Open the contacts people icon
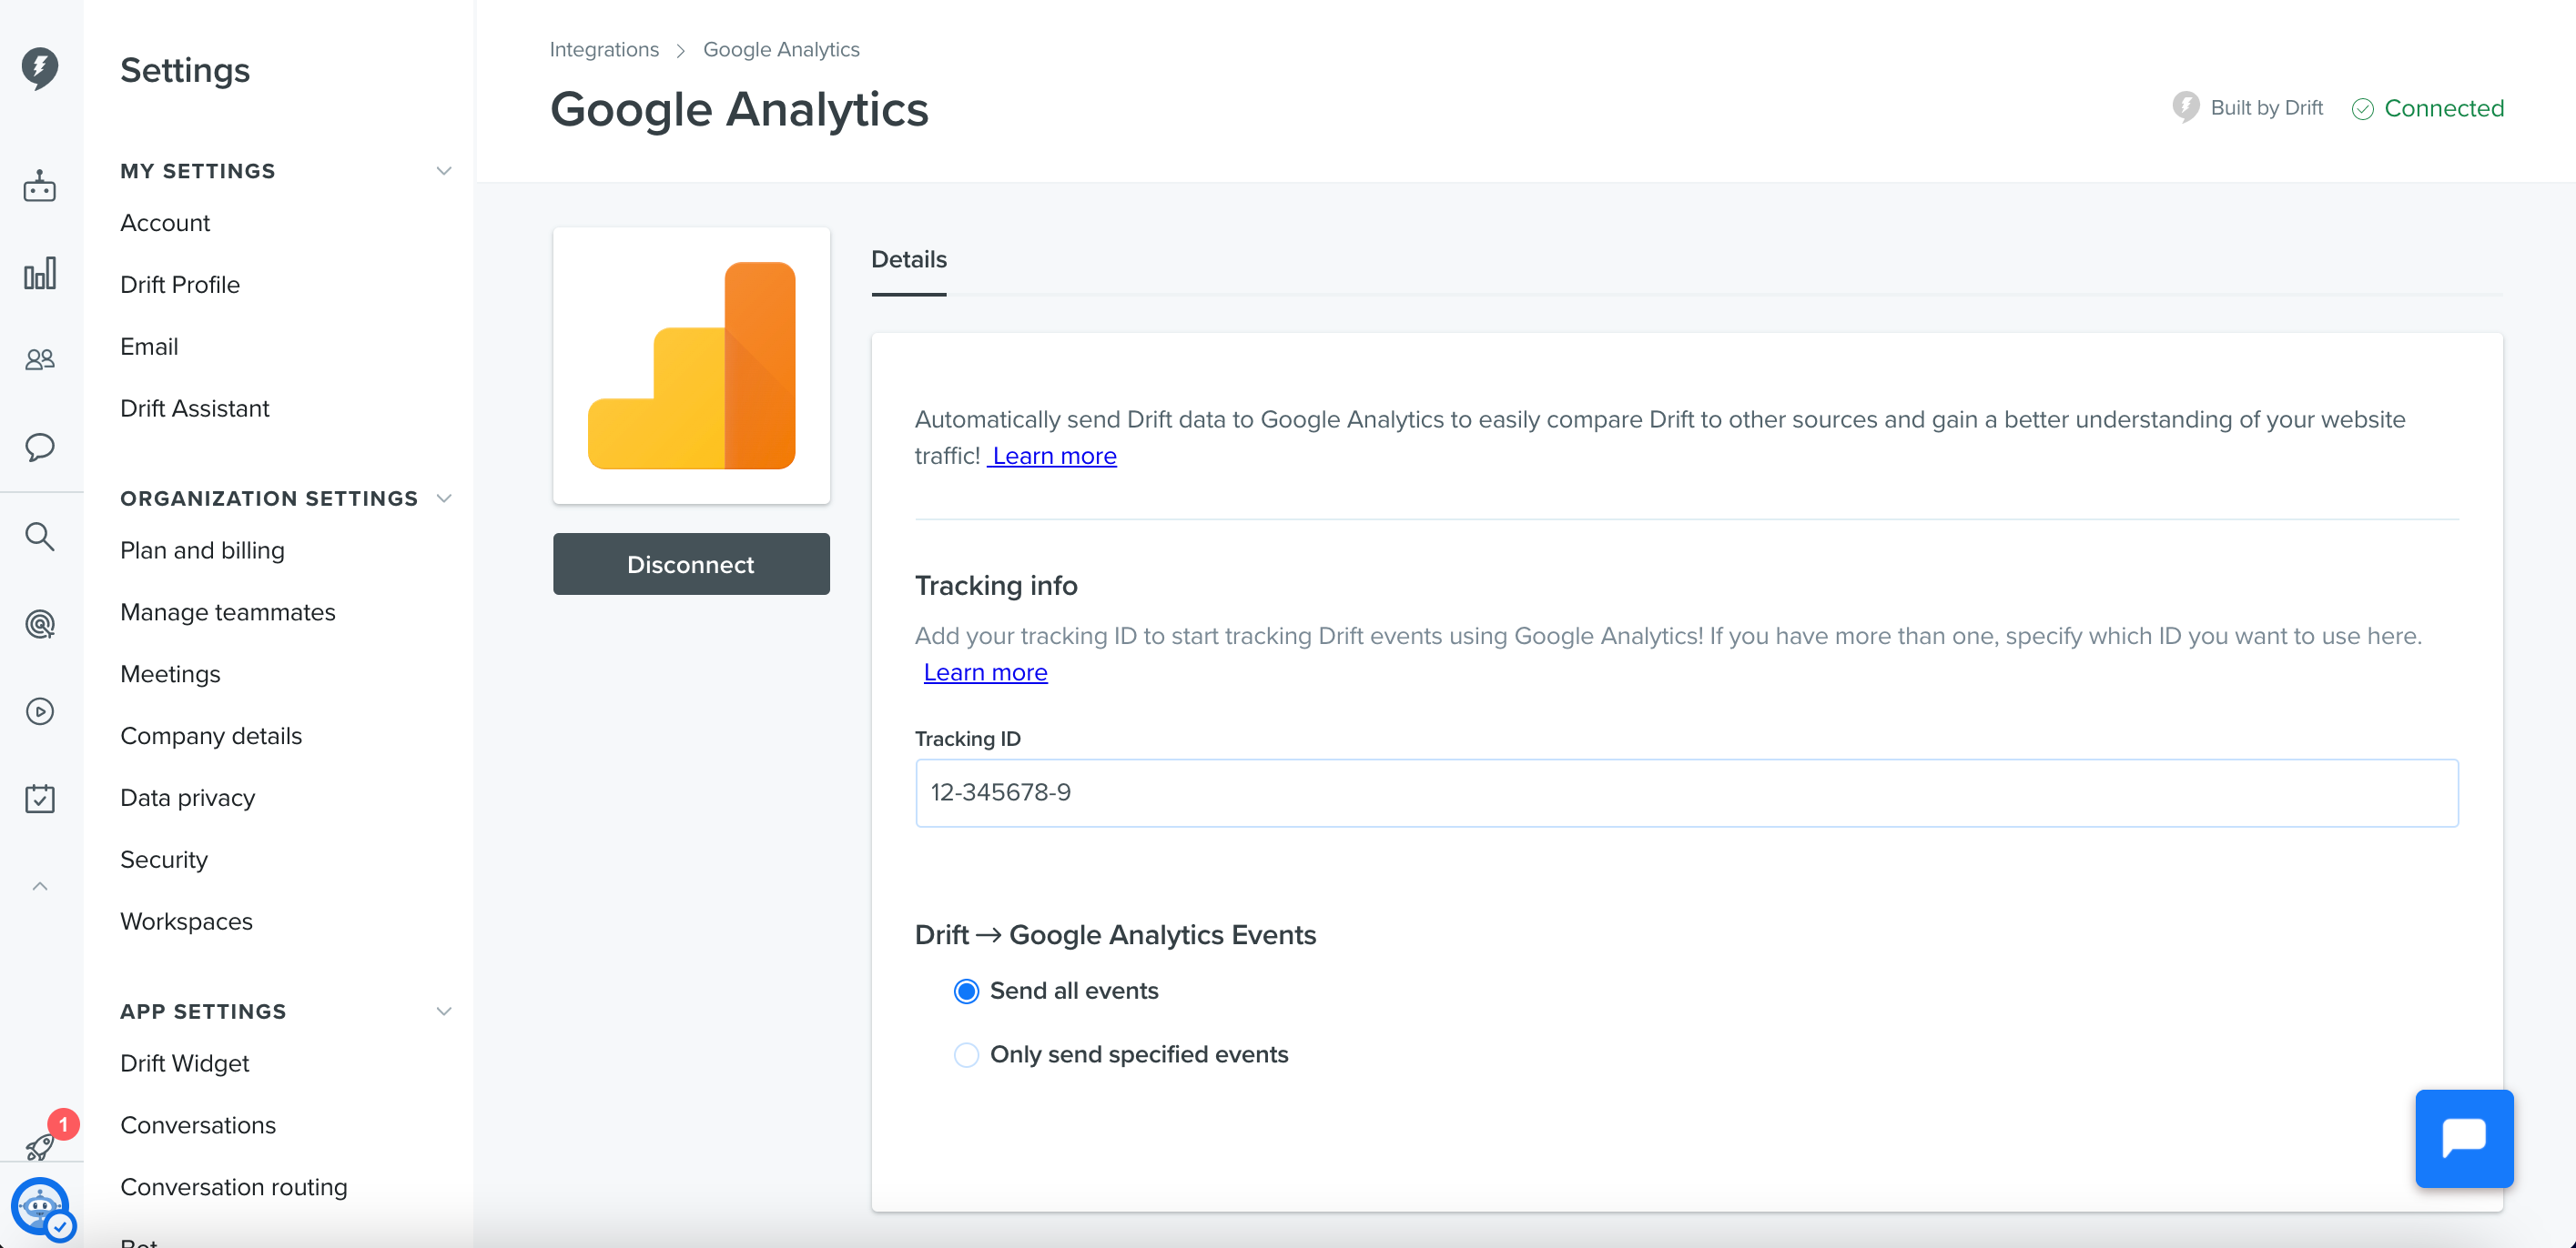The height and width of the screenshot is (1248, 2576). tap(40, 359)
